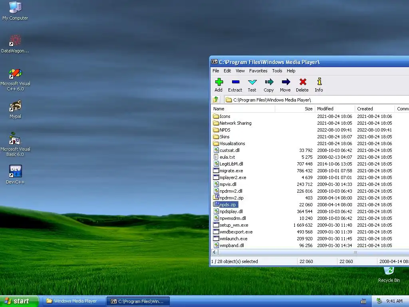Open the File menu
The height and width of the screenshot is (307, 409).
click(x=216, y=71)
